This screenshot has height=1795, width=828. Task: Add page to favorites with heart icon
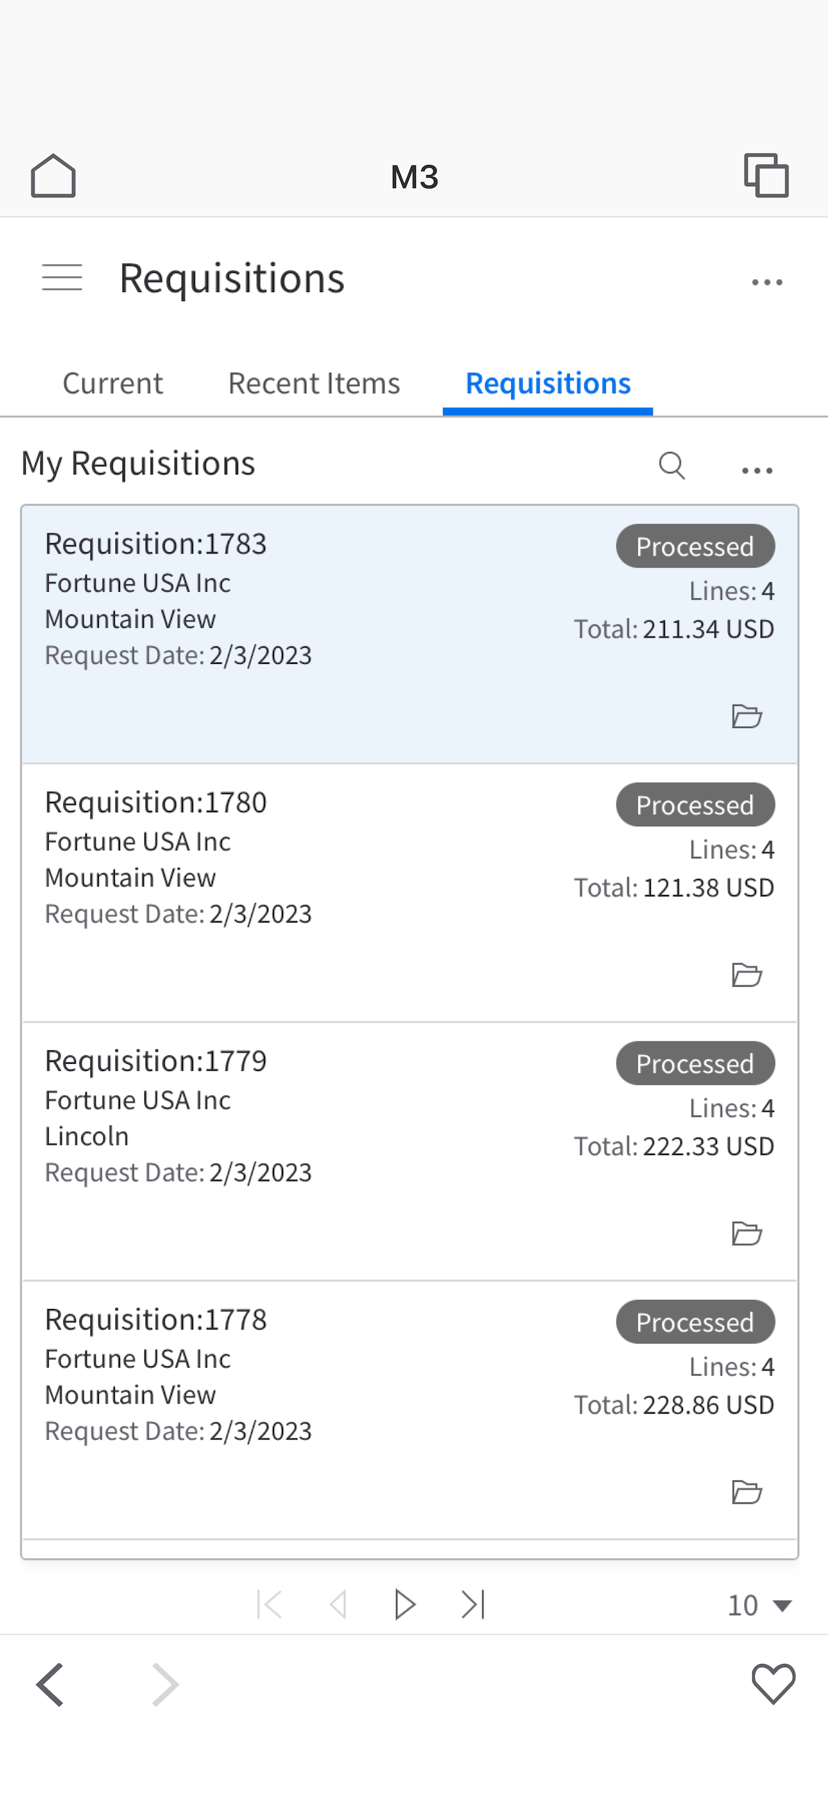point(773,1684)
